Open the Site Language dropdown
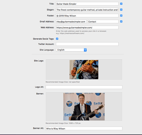 pos(71,50)
